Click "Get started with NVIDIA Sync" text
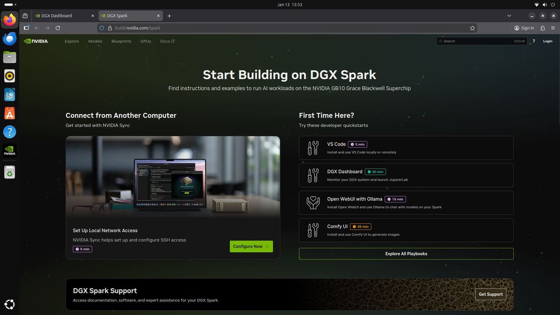Viewport: 560px width, 315px height. pyautogui.click(x=98, y=126)
